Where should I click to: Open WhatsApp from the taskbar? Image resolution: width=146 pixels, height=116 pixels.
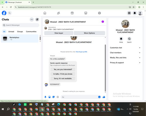click(x=25, y=104)
